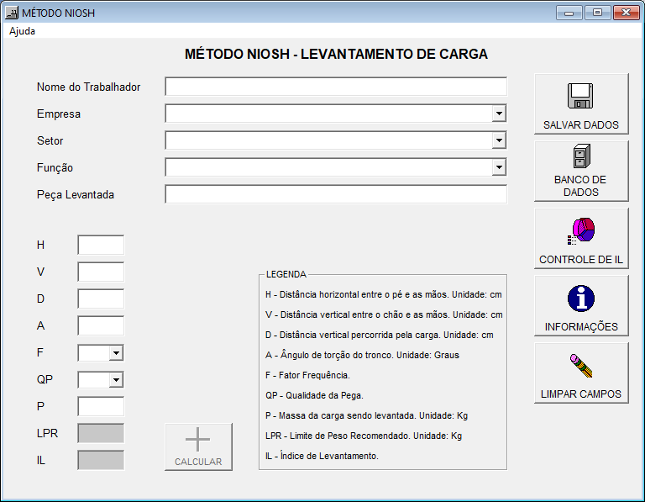This screenshot has height=502, width=645.
Task: Click the floppy disk Salvar Dados icon
Action: (x=580, y=96)
